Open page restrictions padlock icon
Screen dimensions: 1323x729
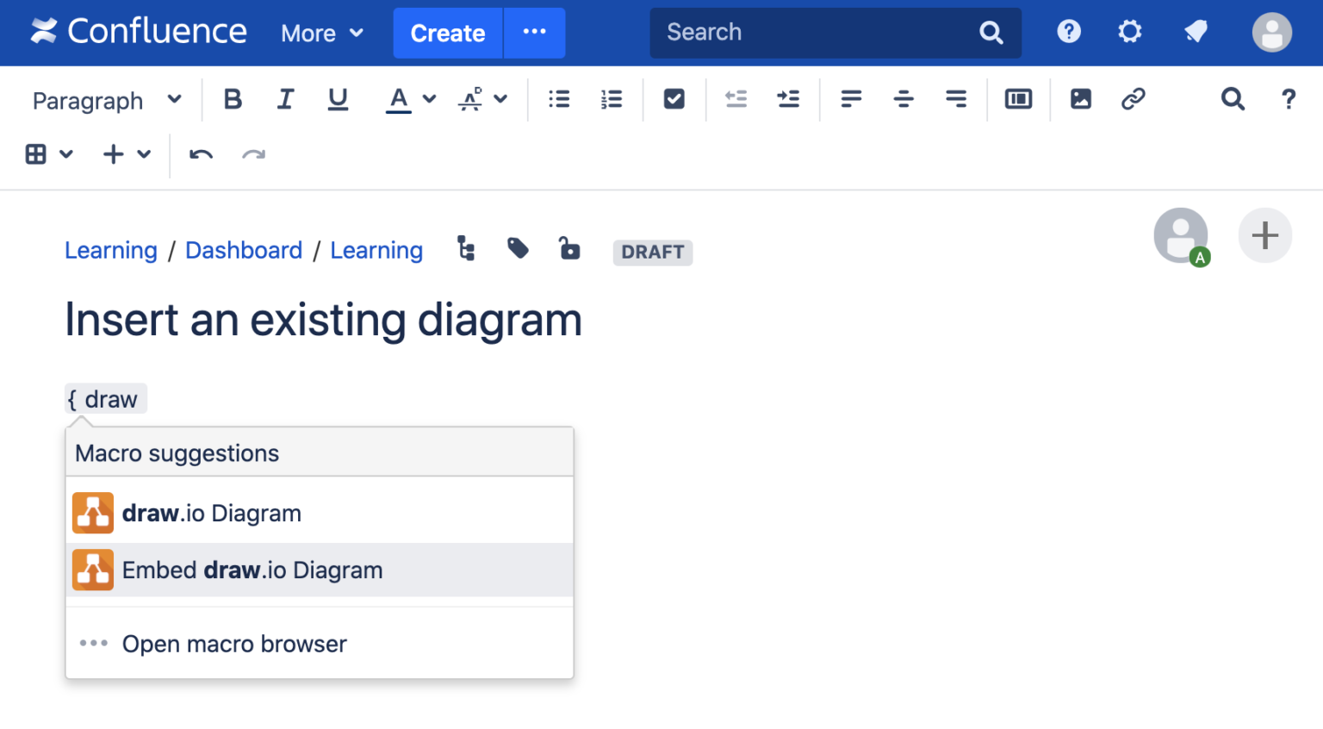(569, 249)
